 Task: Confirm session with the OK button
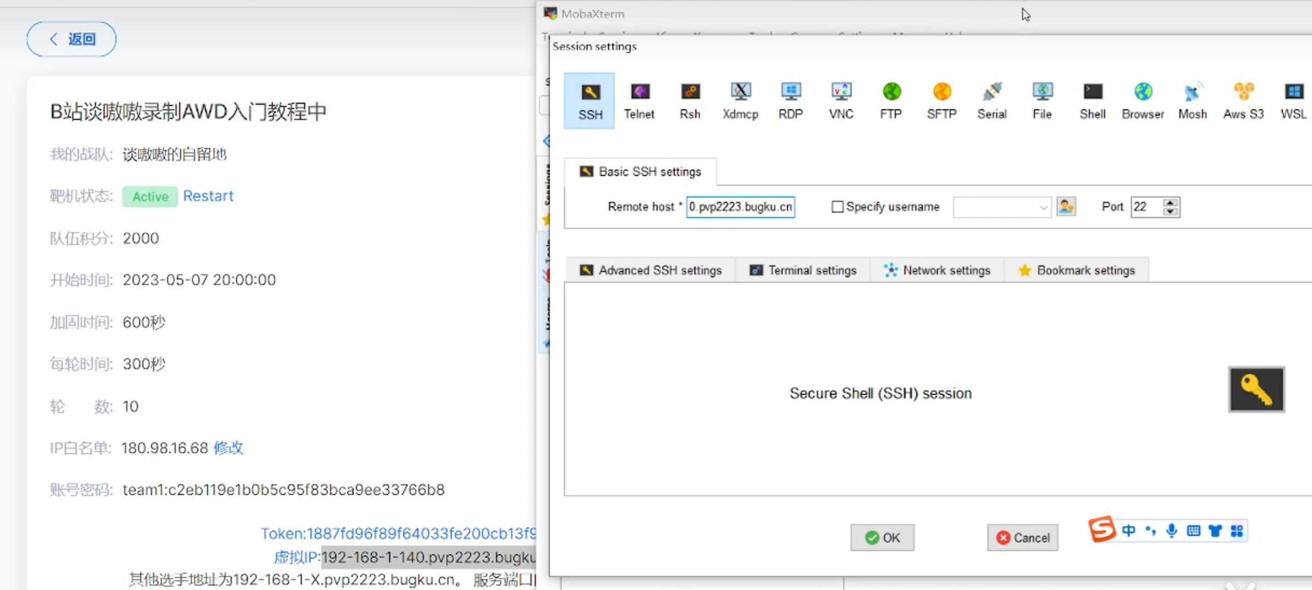882,537
